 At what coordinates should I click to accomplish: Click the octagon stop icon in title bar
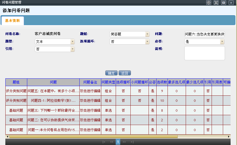click(209, 3)
